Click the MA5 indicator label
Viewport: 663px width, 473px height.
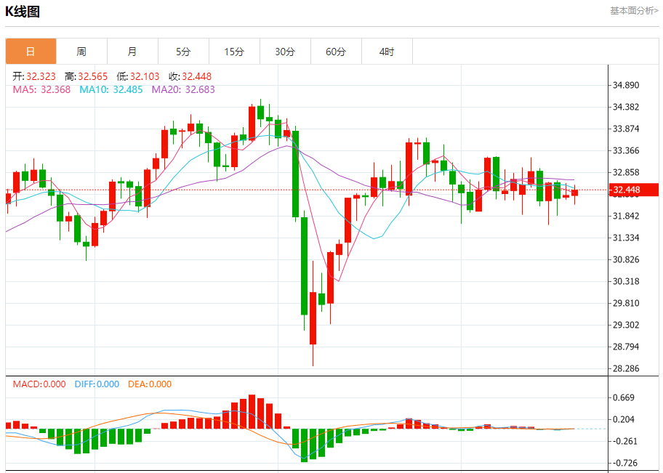click(x=41, y=89)
